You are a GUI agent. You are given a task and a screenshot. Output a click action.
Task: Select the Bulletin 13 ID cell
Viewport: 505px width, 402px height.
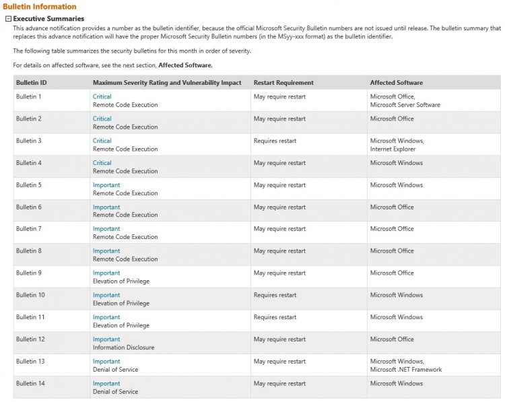tap(52, 365)
